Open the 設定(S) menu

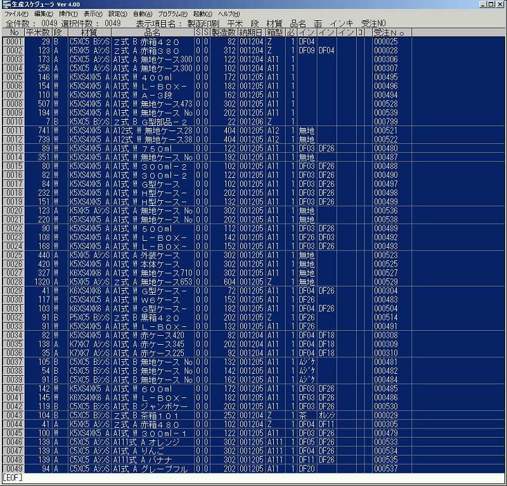pos(118,14)
